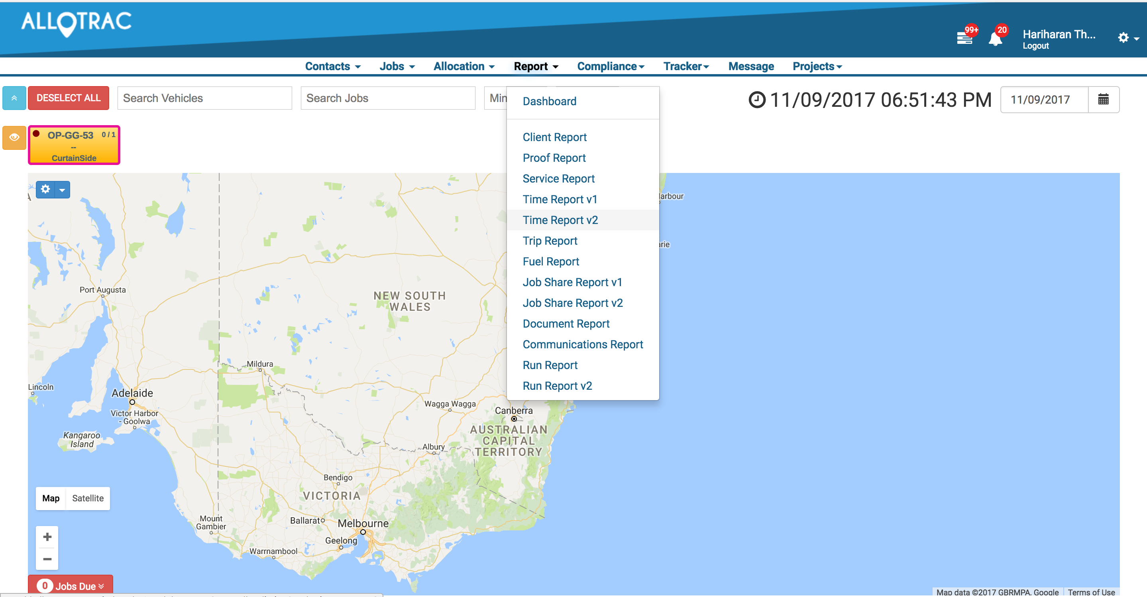The image size is (1147, 597).
Task: Click the notification bell icon
Action: 995,39
